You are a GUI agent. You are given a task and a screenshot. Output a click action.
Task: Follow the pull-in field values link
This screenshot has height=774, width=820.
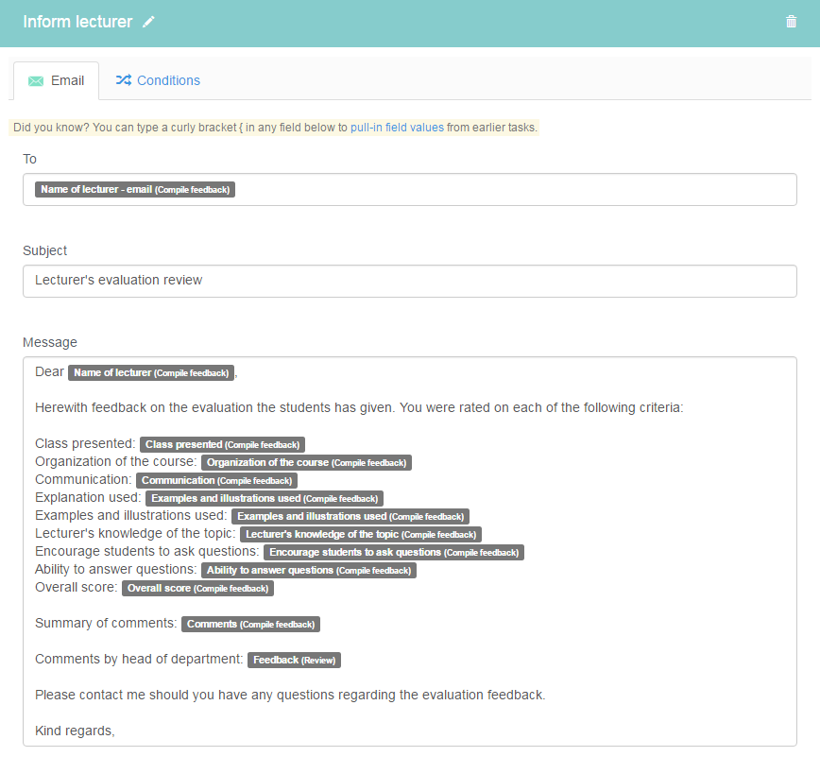[397, 128]
